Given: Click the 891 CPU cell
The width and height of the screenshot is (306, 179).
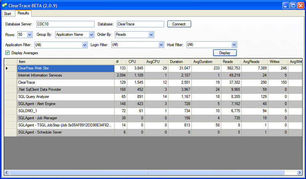Looking at the screenshot, I should click(136, 97).
